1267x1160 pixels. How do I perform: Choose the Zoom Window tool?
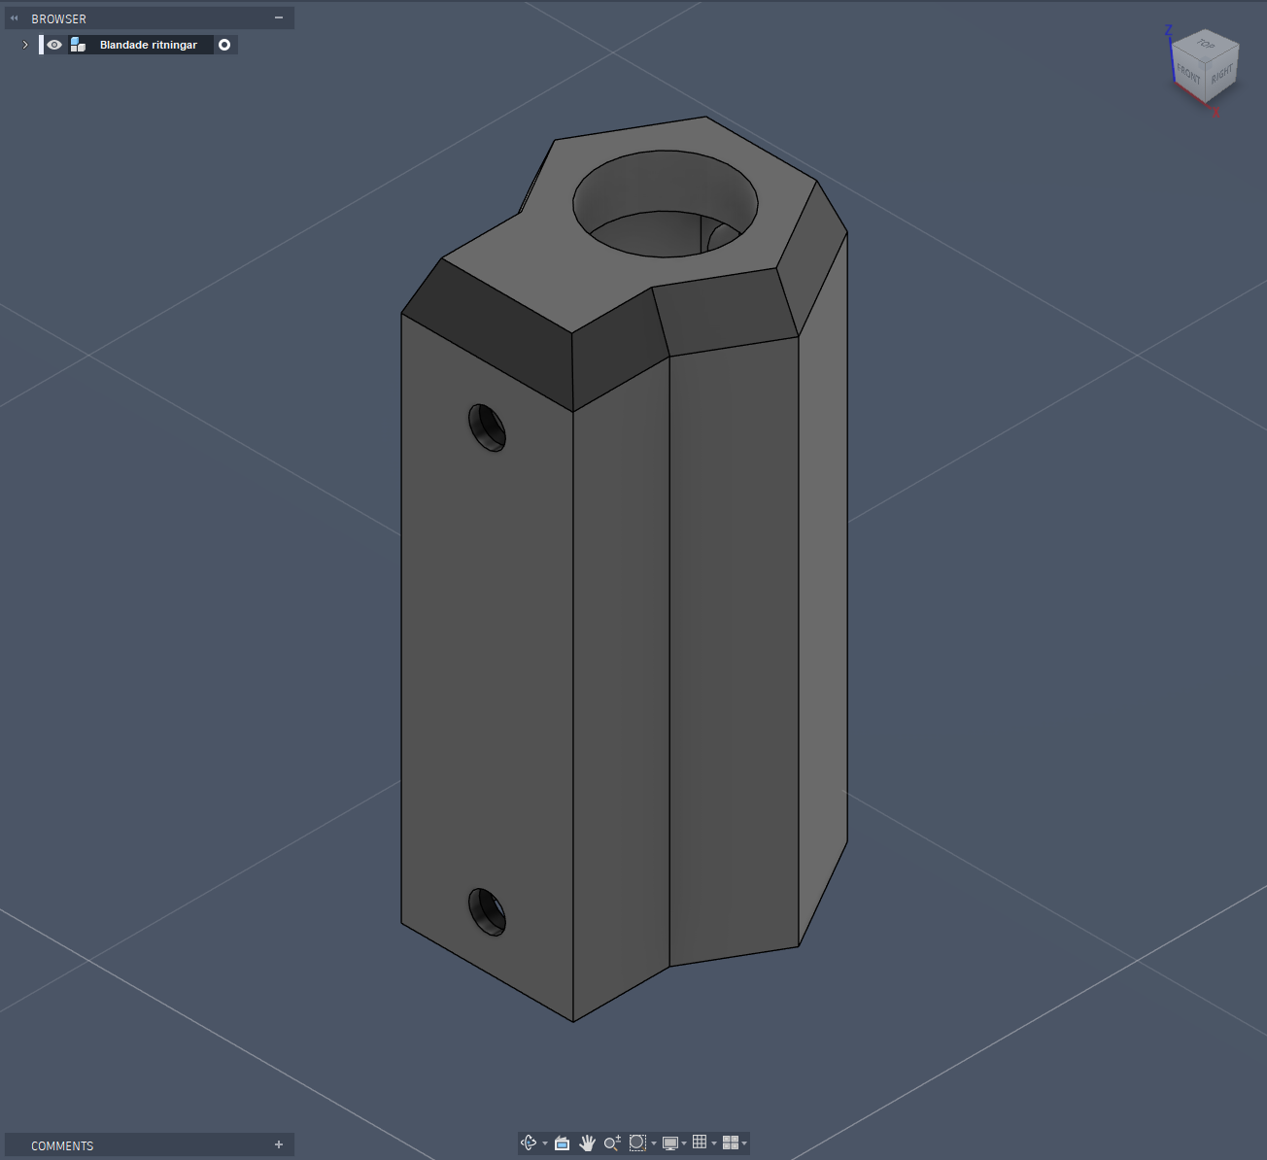point(637,1143)
